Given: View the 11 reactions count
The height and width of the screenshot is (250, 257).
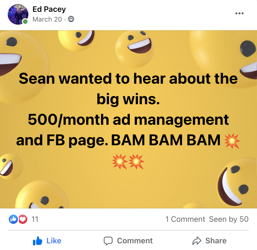Looking at the screenshot, I should (x=35, y=219).
